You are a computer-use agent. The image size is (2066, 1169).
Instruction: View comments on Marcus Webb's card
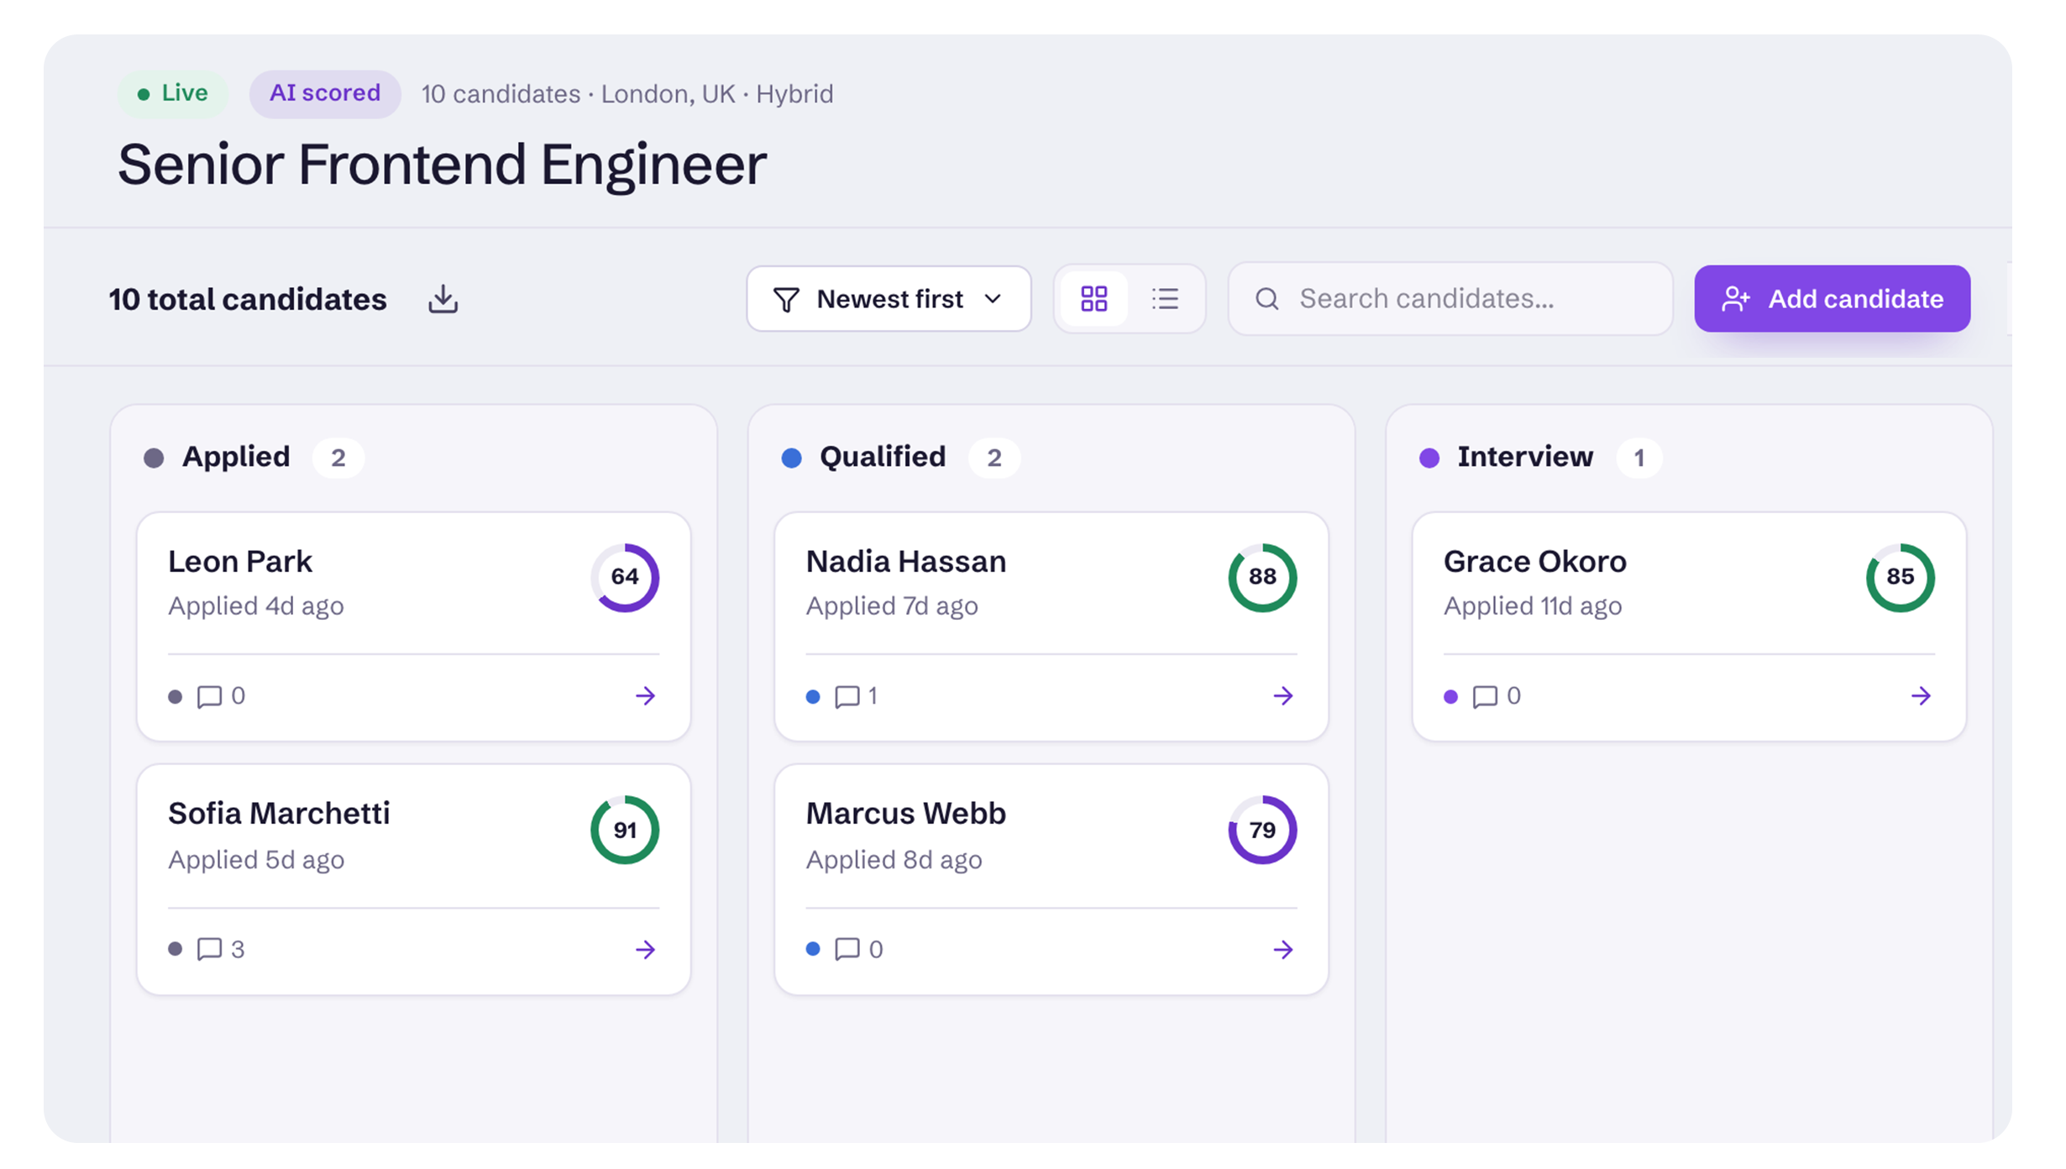tap(858, 949)
